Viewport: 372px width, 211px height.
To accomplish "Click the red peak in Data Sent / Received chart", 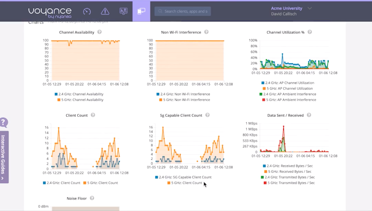I will 283,126.
